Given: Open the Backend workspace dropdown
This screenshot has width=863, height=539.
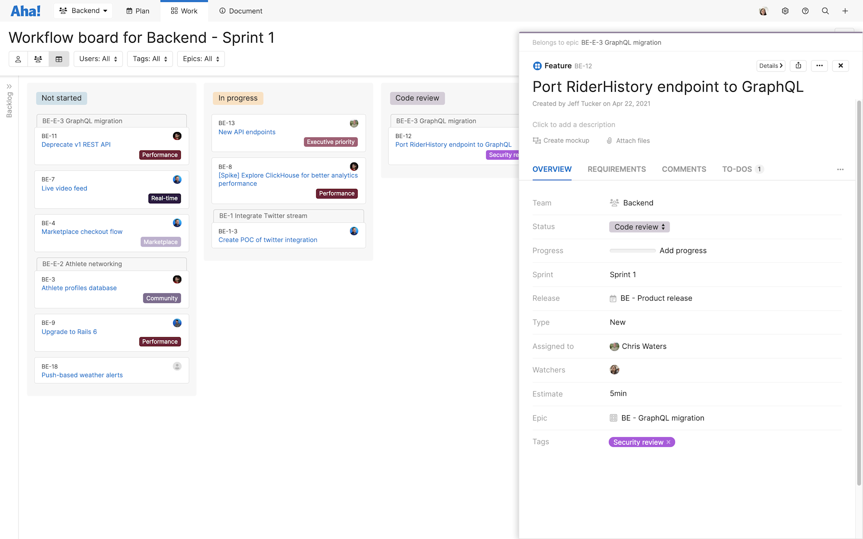Looking at the screenshot, I should click(83, 11).
